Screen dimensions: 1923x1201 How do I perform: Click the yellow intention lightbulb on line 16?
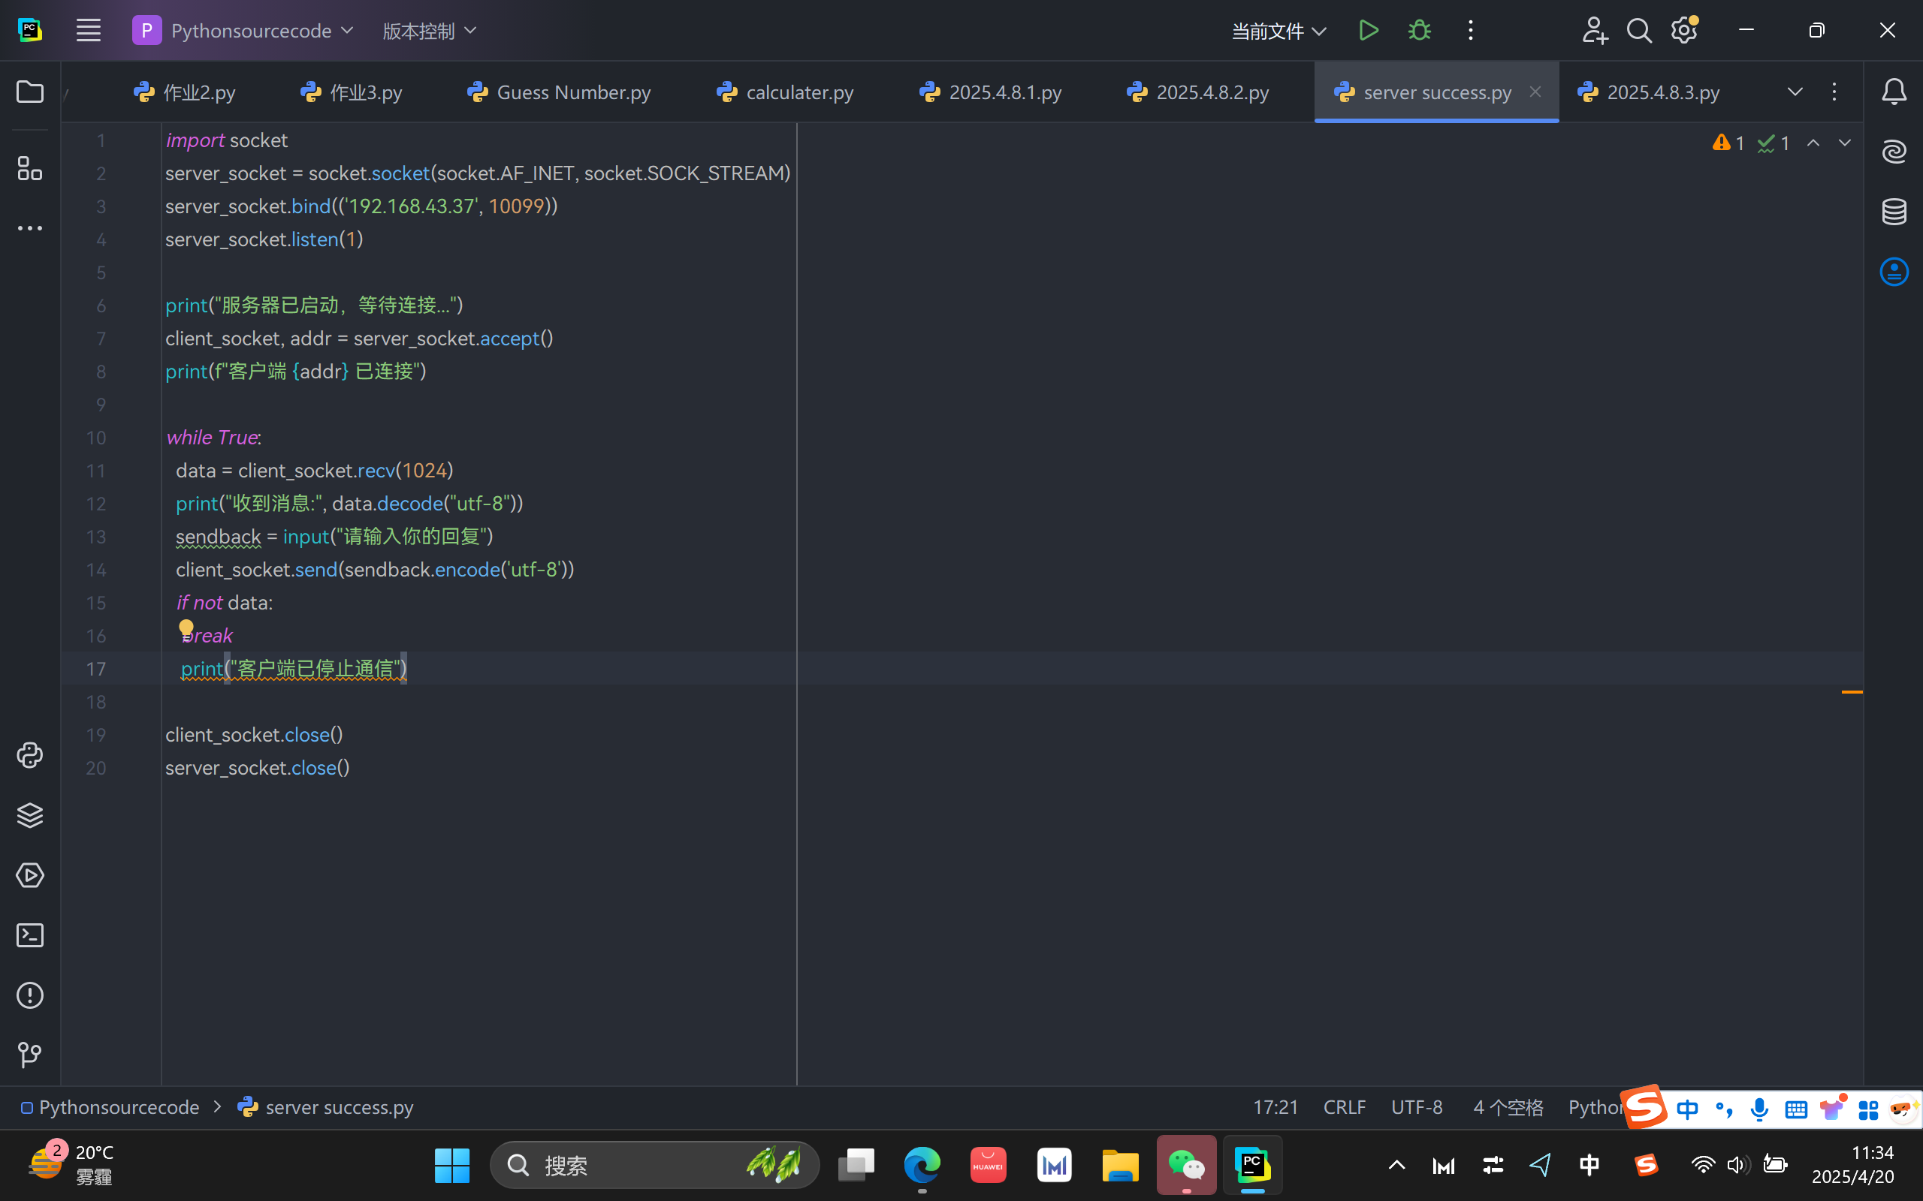tap(186, 628)
